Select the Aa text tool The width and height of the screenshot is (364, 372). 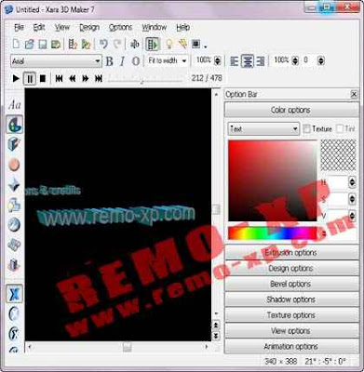tap(15, 104)
